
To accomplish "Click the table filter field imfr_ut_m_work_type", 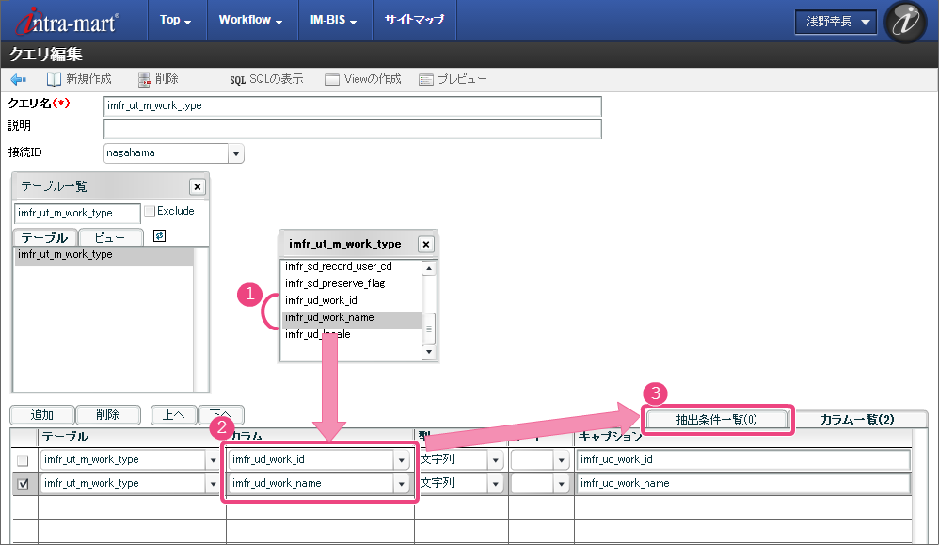I will tap(77, 214).
